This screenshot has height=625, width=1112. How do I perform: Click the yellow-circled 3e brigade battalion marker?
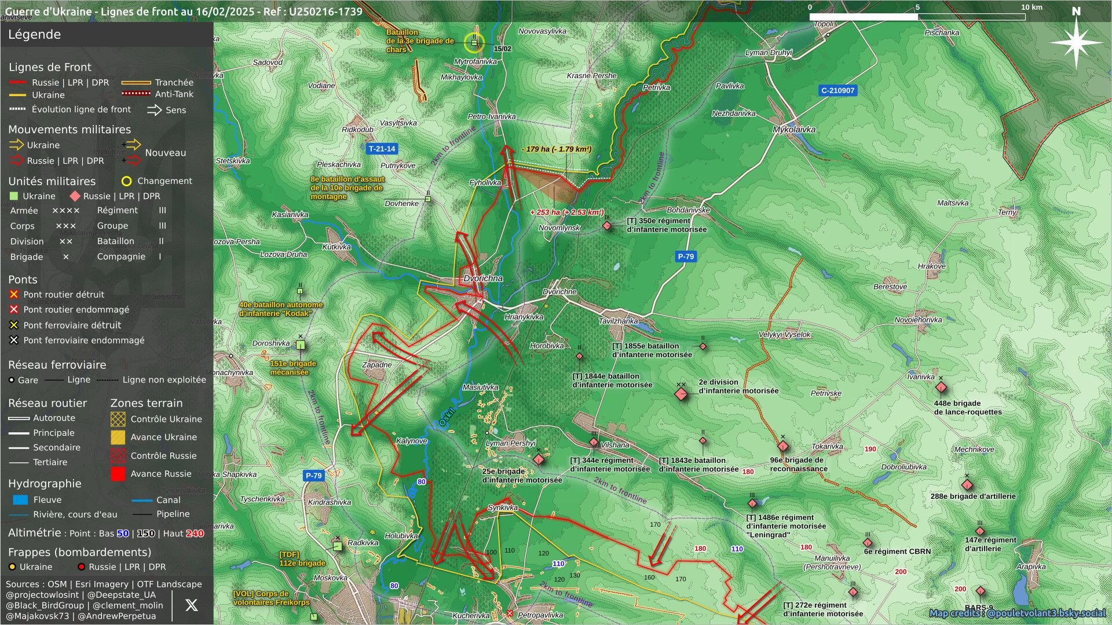[474, 42]
